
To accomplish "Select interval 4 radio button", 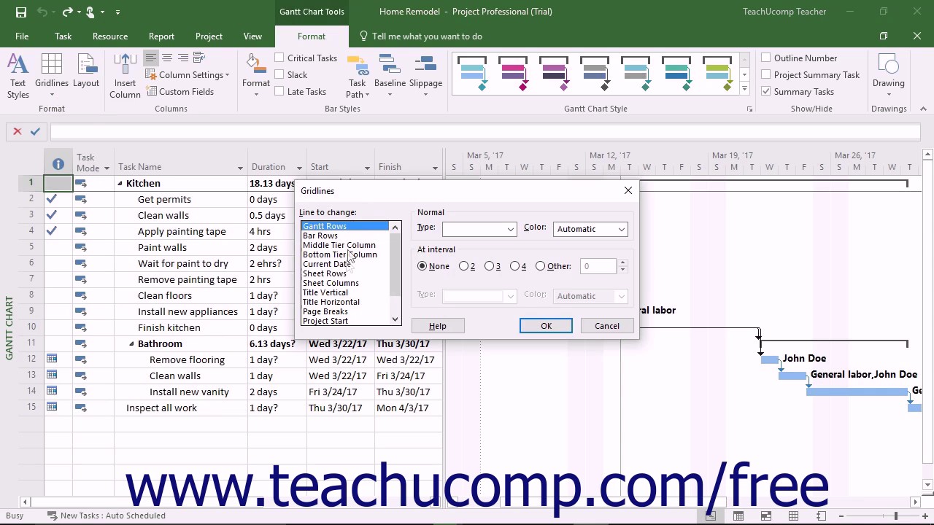I will tap(514, 266).
